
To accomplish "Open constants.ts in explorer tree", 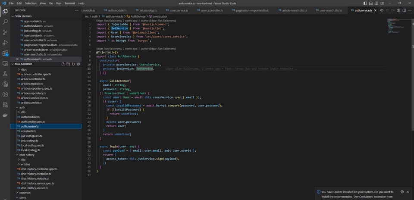I will tap(28, 131).
